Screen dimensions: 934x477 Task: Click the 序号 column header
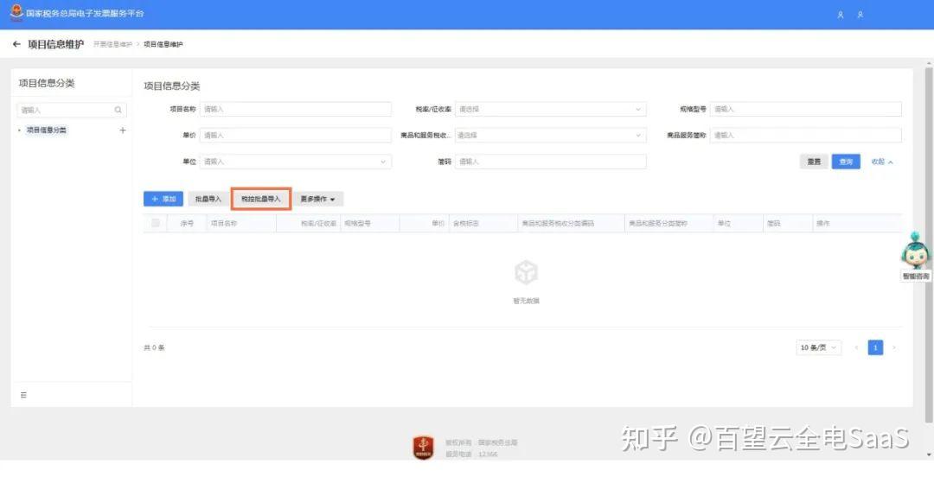(x=187, y=223)
